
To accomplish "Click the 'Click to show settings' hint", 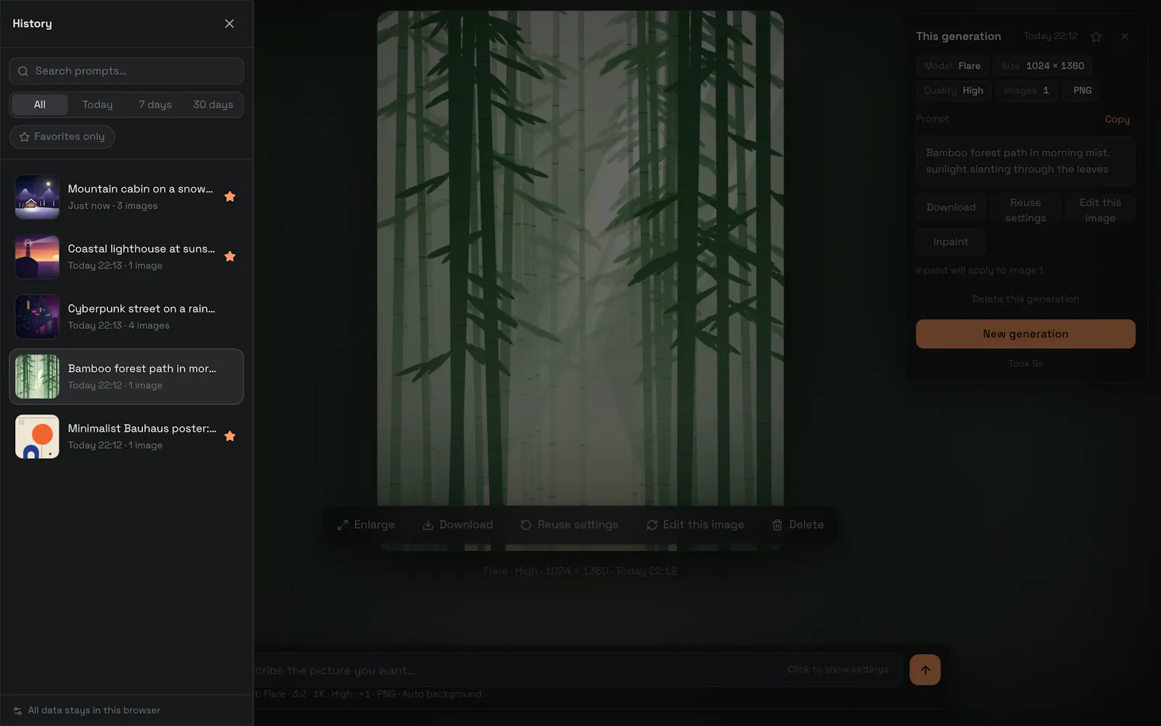I will (838, 669).
